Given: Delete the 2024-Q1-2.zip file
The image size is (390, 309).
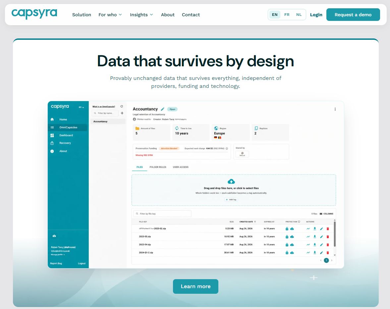Looking at the screenshot, I should pos(328,253).
